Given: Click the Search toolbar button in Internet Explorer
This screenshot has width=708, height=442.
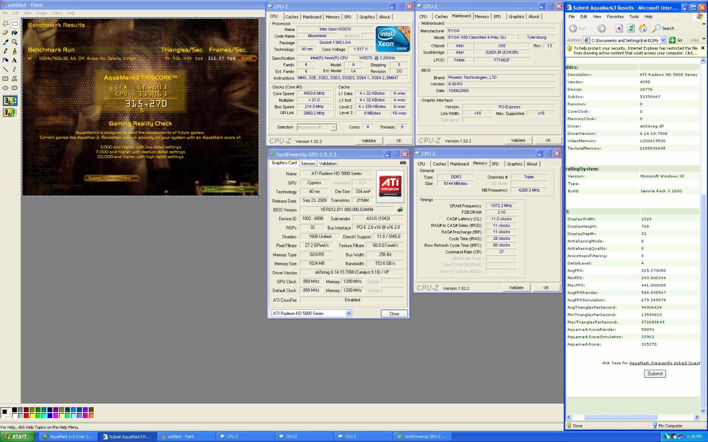Looking at the screenshot, I should coord(663,28).
